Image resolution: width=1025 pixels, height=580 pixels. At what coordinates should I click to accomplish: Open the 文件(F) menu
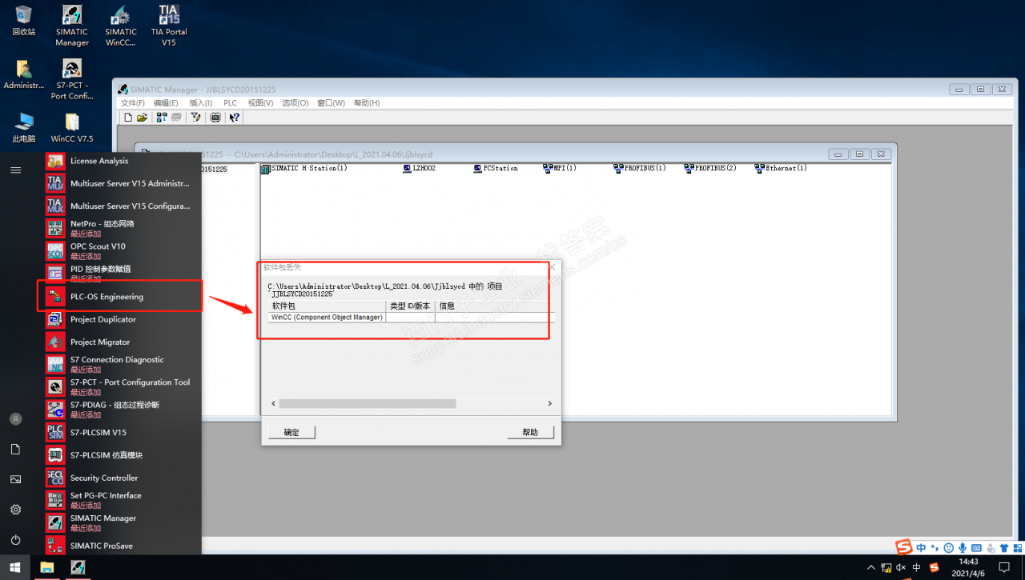pos(133,103)
